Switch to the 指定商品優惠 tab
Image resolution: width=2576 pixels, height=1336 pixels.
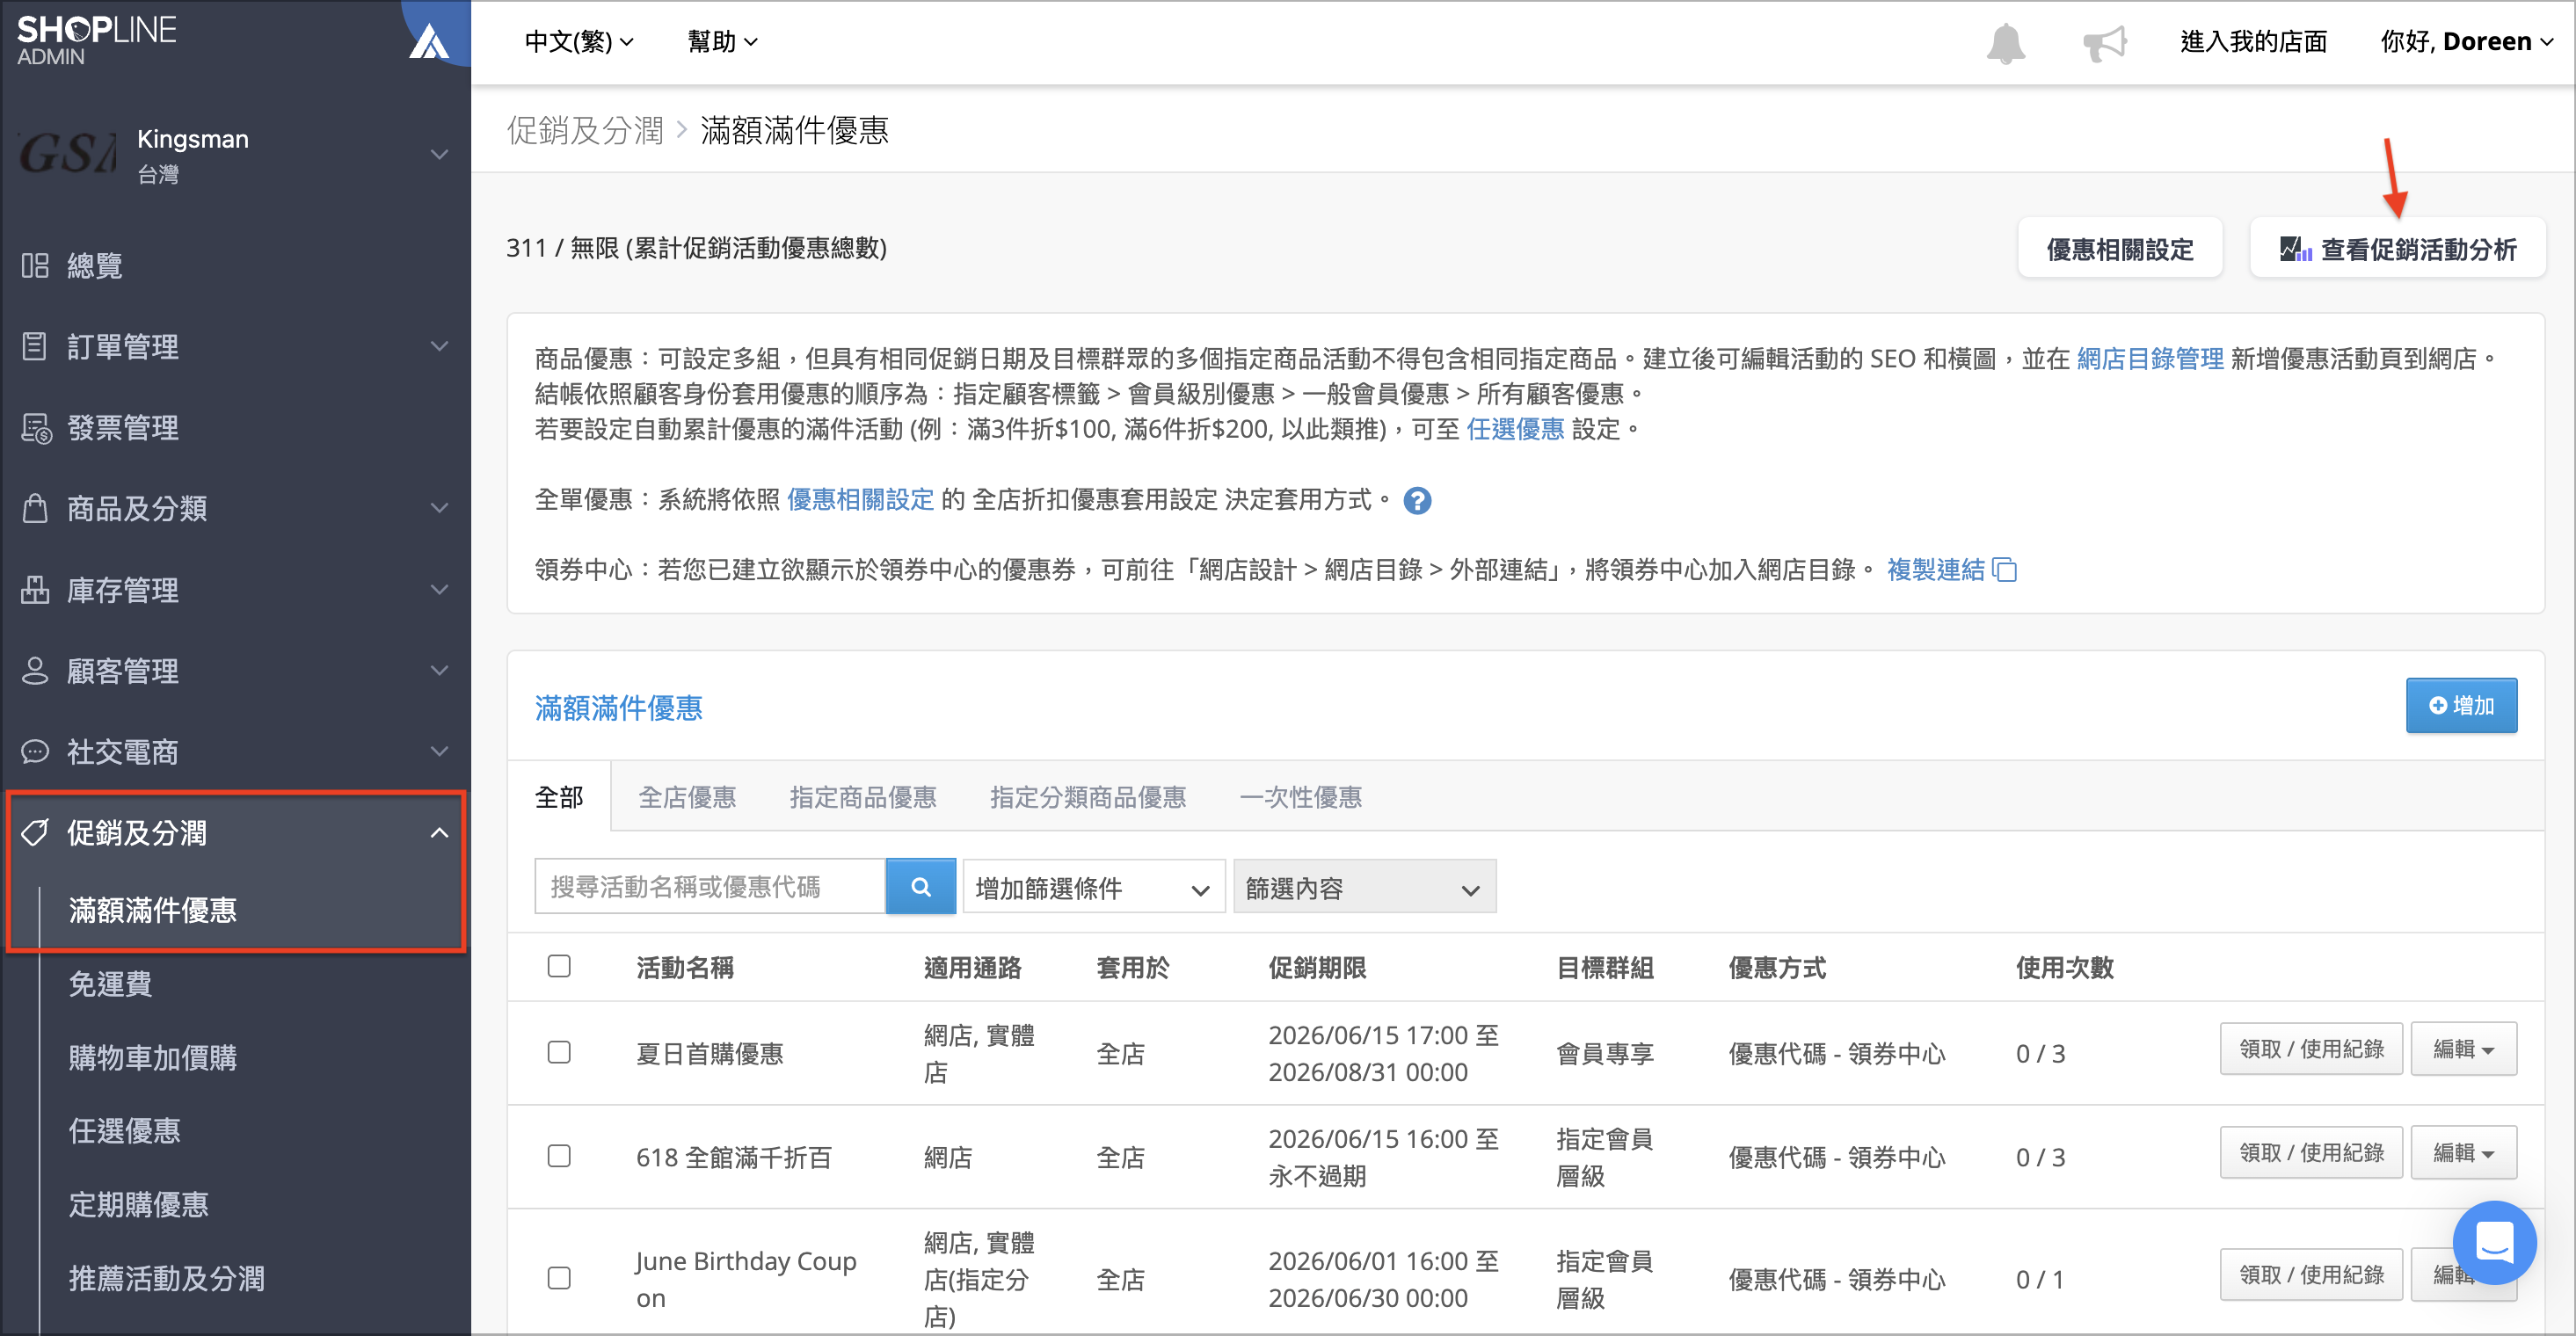pyautogui.click(x=863, y=797)
